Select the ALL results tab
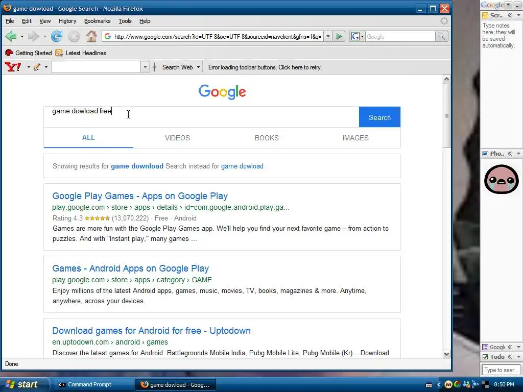Image resolution: width=523 pixels, height=392 pixels. pyautogui.click(x=88, y=138)
